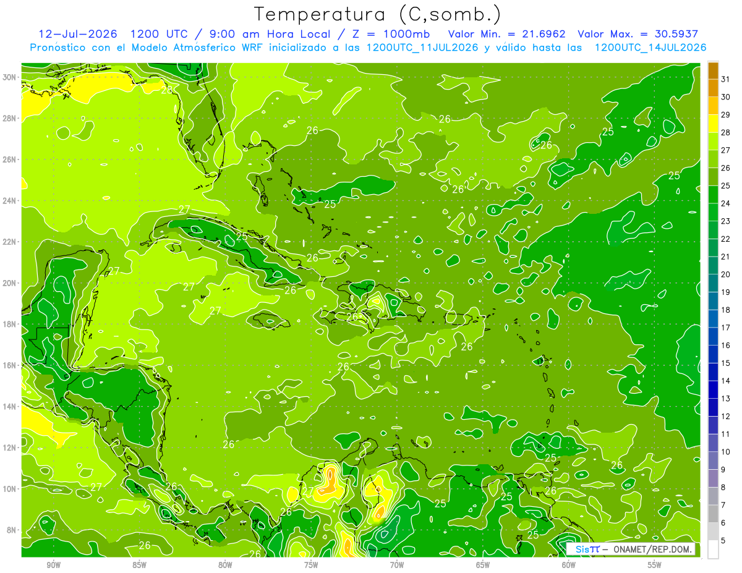Click the '14N' latitude axis label
Screen dimensions: 742x573
tap(9, 407)
